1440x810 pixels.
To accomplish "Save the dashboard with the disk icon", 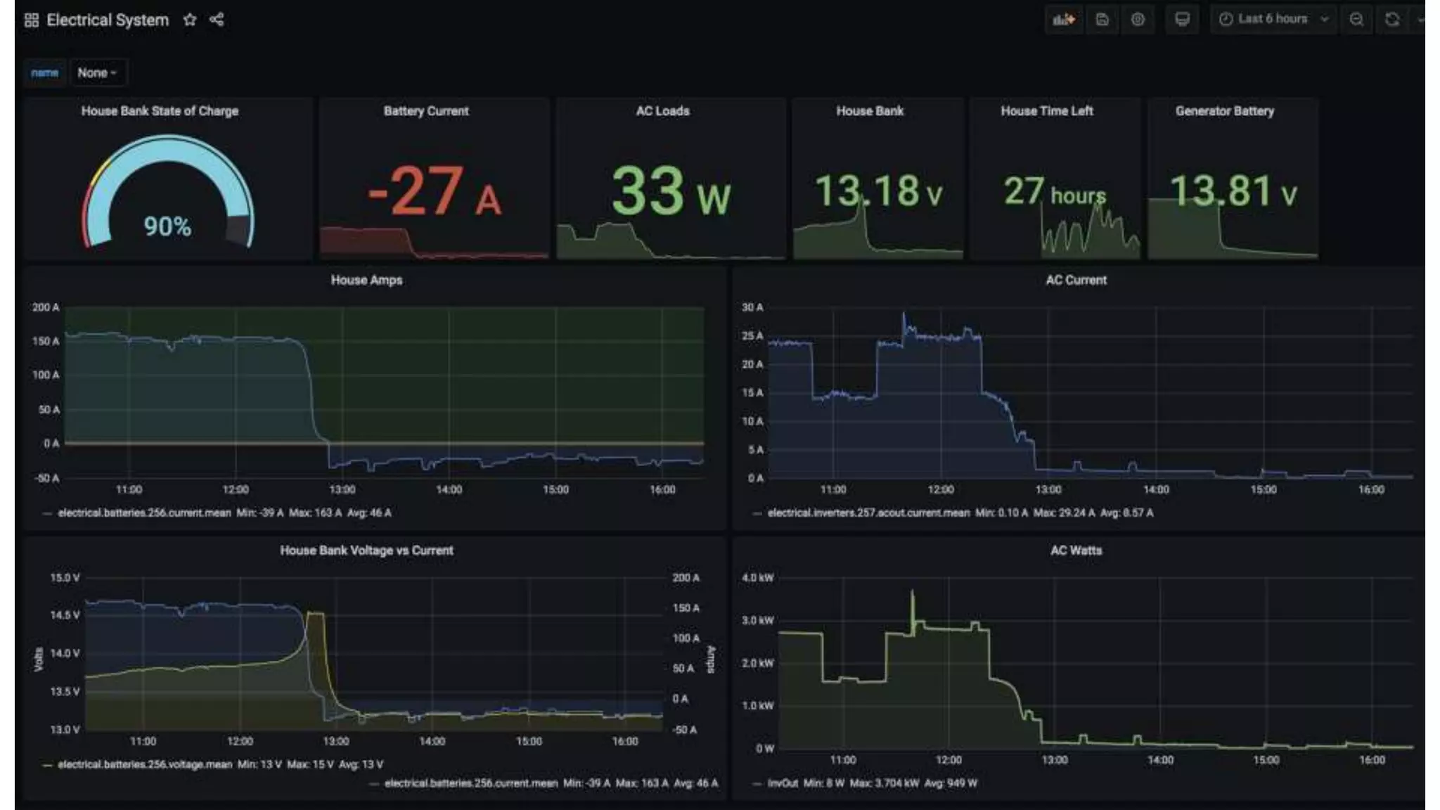I will point(1102,20).
